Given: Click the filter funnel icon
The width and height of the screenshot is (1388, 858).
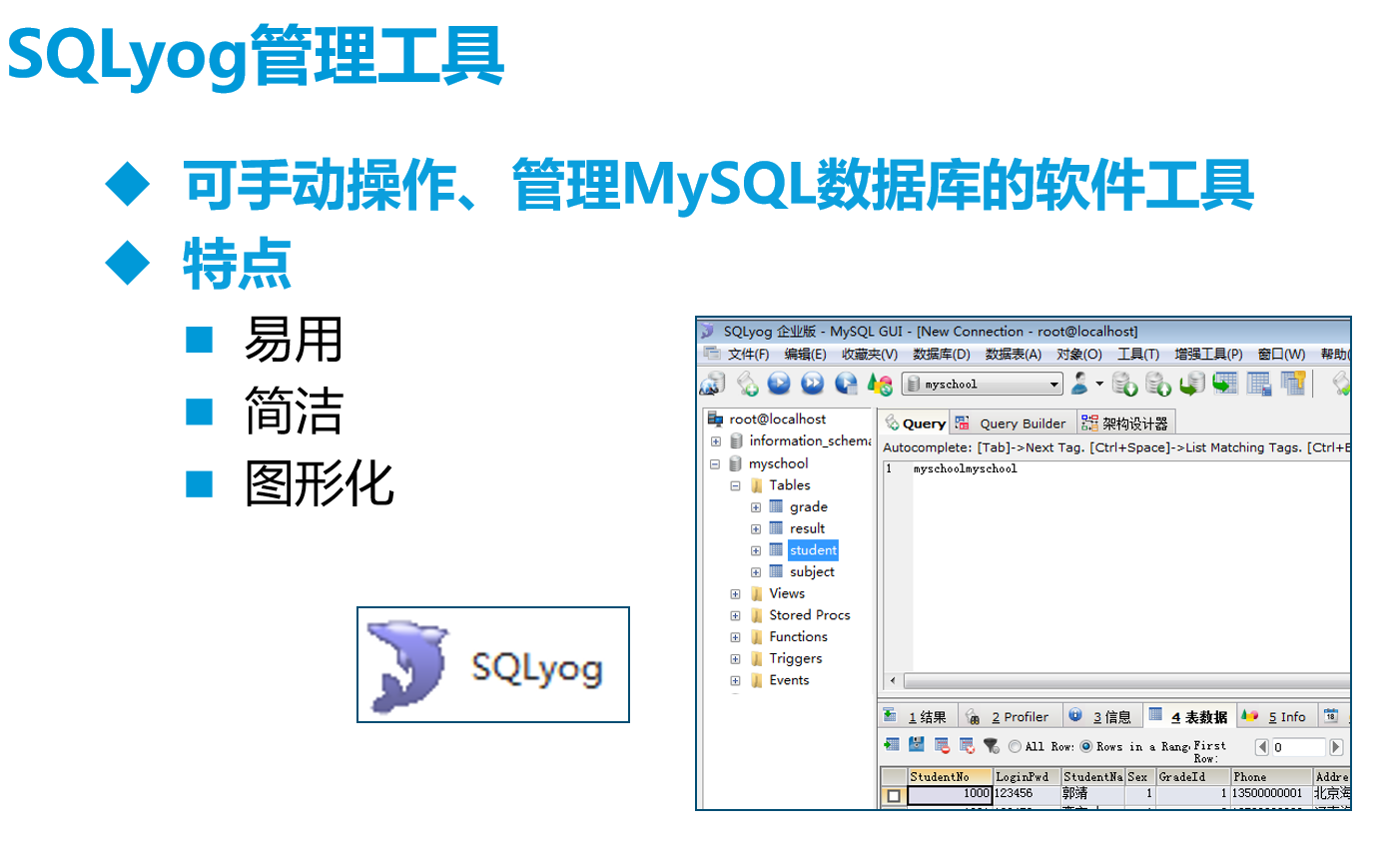Looking at the screenshot, I should (x=992, y=746).
